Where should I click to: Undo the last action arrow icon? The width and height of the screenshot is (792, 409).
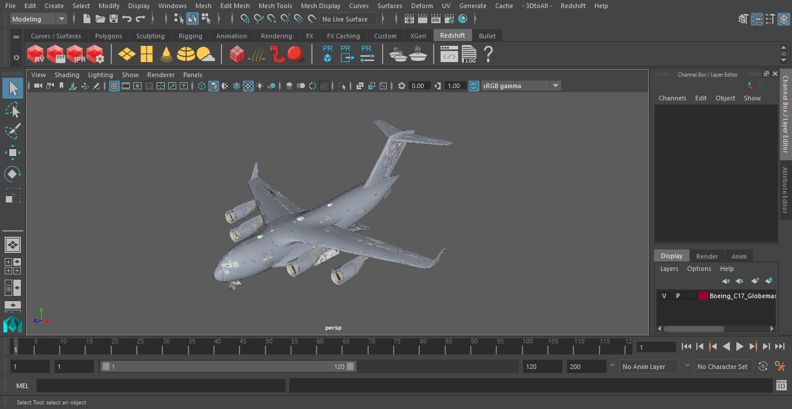(127, 19)
